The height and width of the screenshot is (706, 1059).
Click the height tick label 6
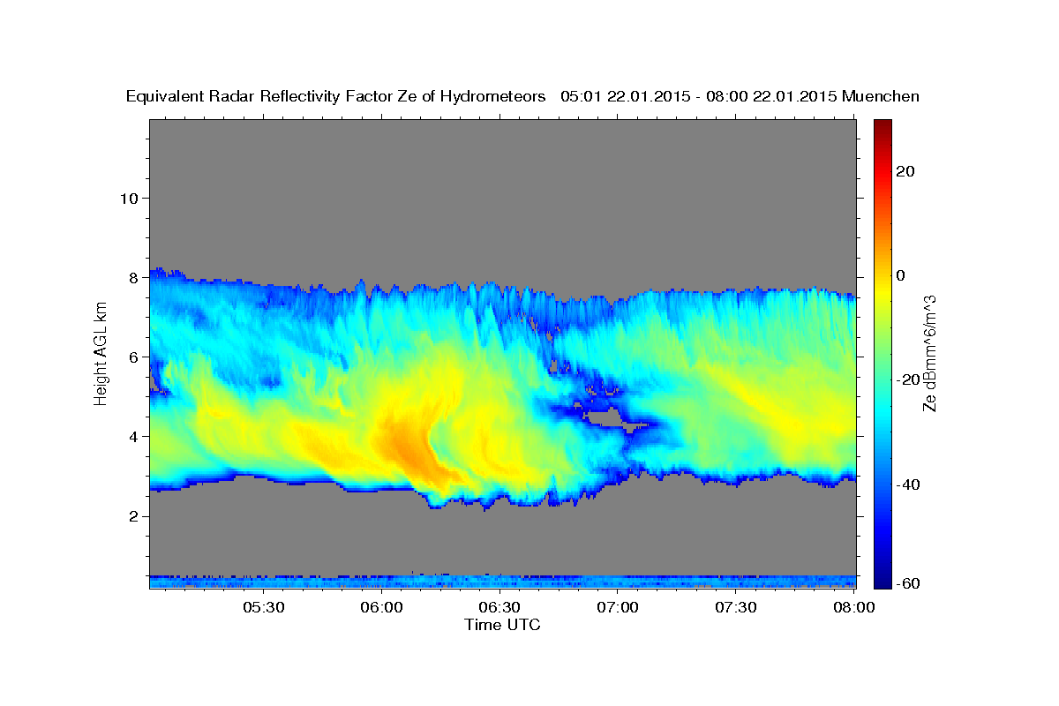click(132, 357)
